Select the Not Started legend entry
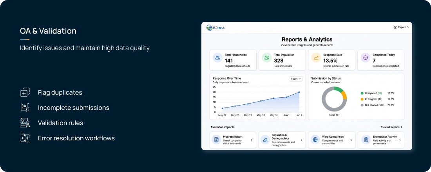 pyautogui.click(x=373, y=105)
